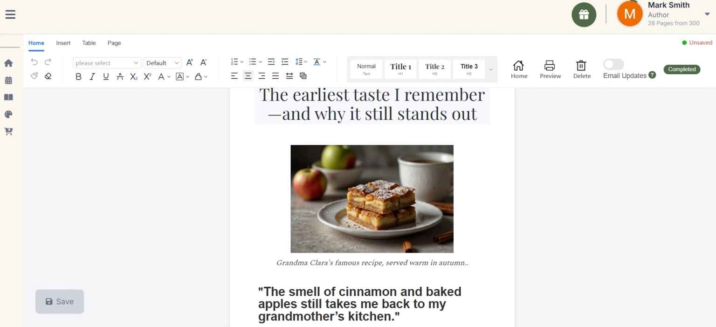Click the green gift icon
The height and width of the screenshot is (327, 716).
[x=584, y=15]
